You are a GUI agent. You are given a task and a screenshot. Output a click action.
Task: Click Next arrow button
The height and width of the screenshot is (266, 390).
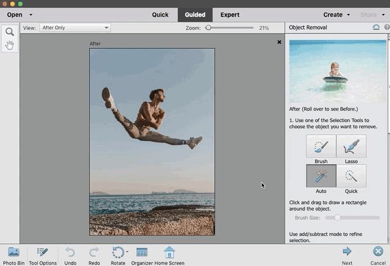tap(347, 256)
